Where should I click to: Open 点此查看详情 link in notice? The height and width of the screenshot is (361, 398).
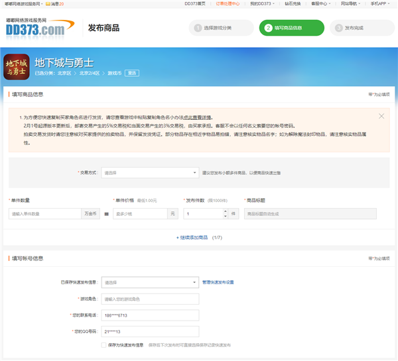(x=197, y=118)
